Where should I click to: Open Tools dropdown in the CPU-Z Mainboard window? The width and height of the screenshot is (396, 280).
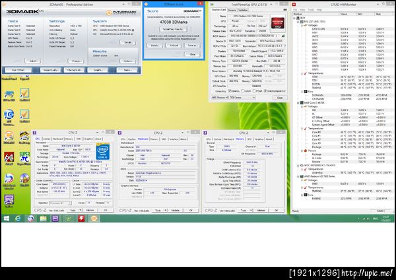coord(166,210)
